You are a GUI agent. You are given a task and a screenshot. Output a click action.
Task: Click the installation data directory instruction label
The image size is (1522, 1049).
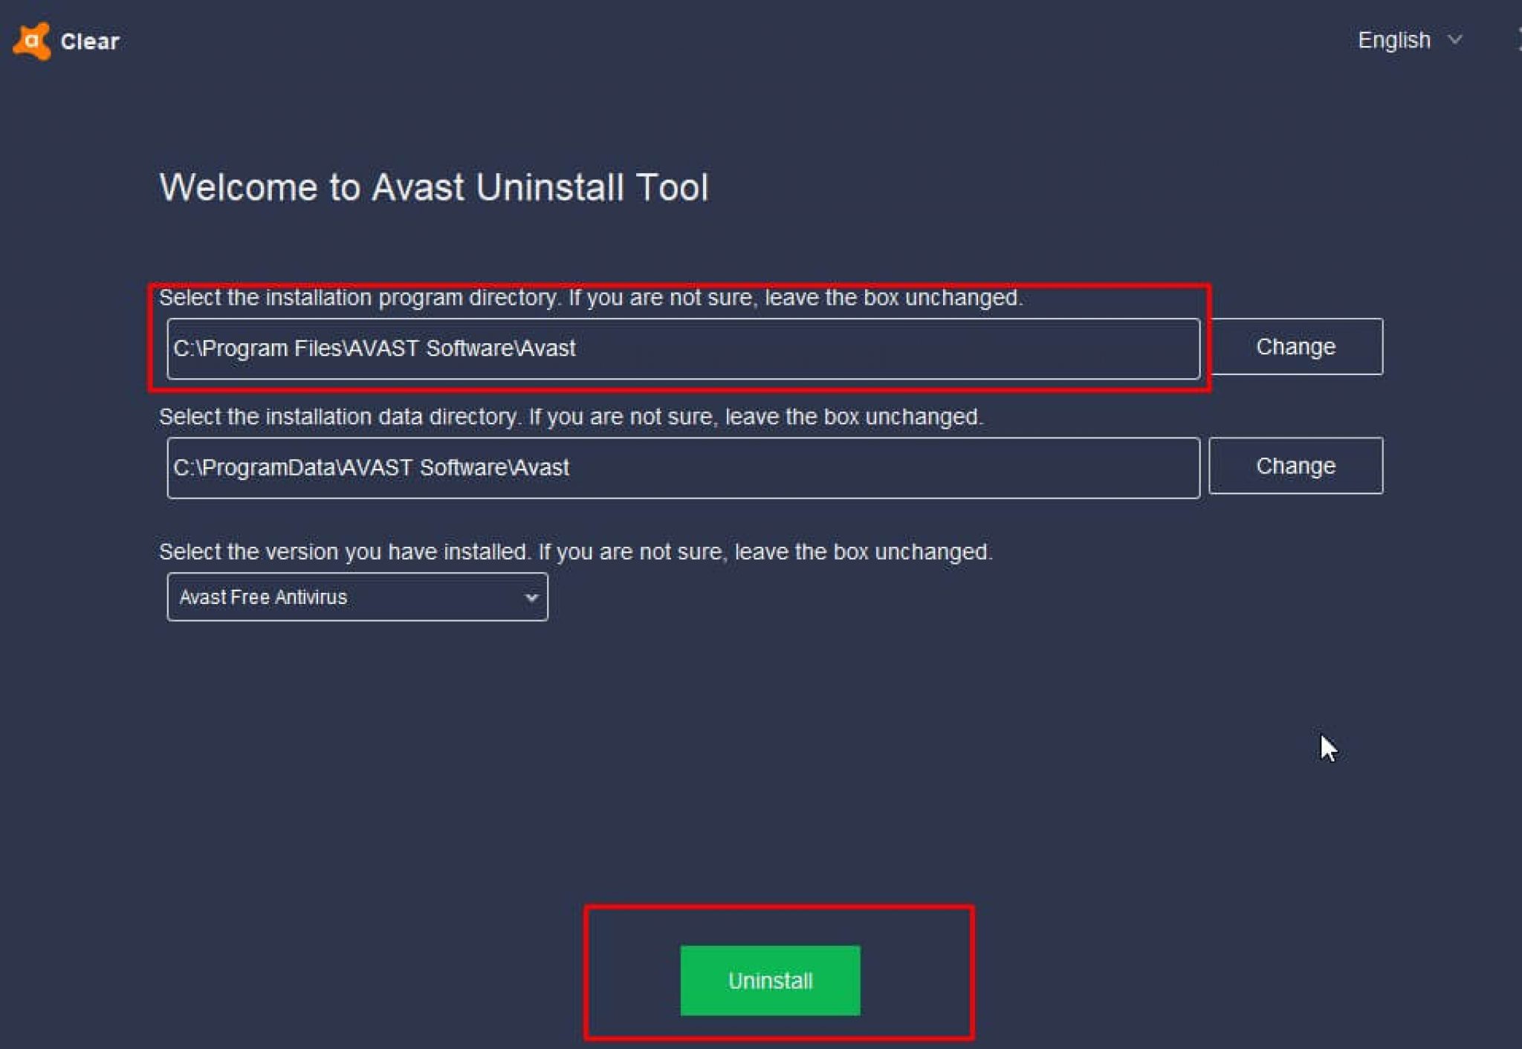click(x=571, y=417)
